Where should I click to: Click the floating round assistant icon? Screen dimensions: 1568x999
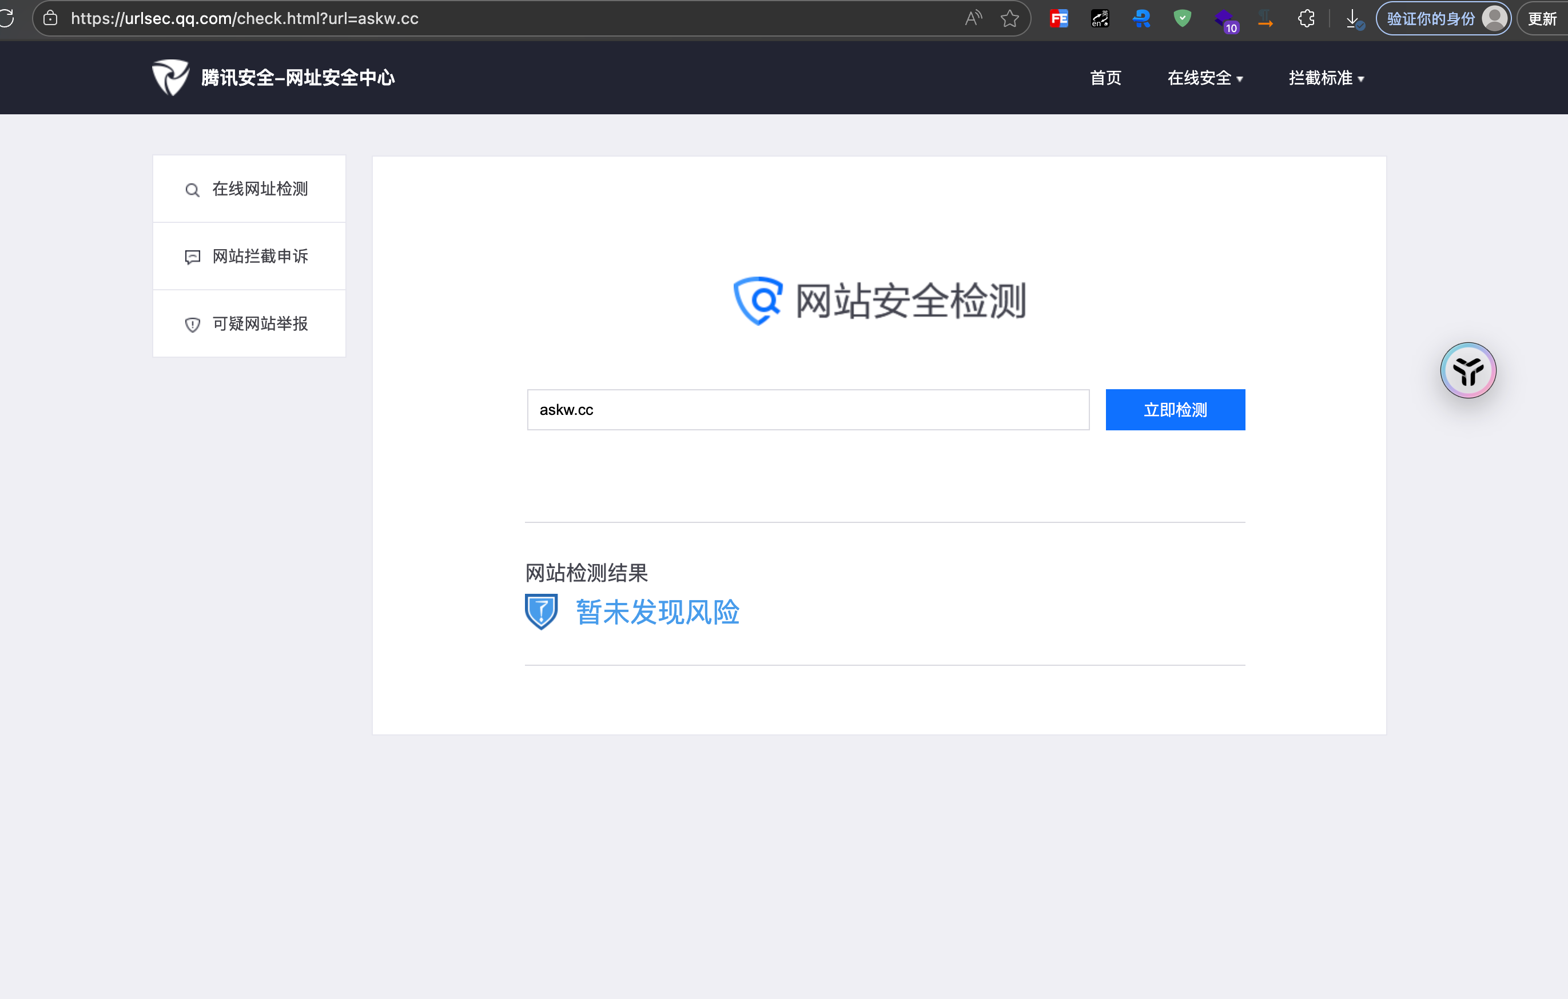point(1468,370)
